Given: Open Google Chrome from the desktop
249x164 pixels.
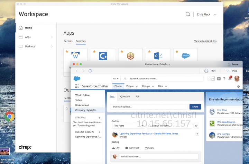Looking at the screenshot, I should [x=9, y=116].
